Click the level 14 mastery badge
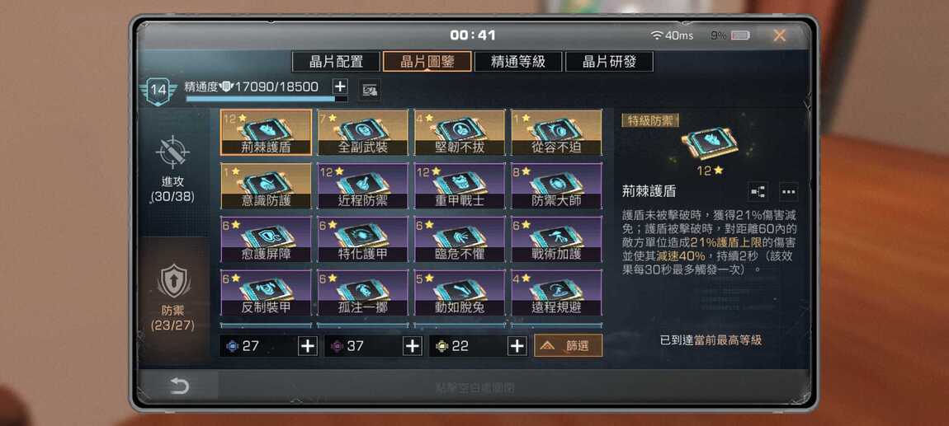This screenshot has width=949, height=426. [158, 91]
